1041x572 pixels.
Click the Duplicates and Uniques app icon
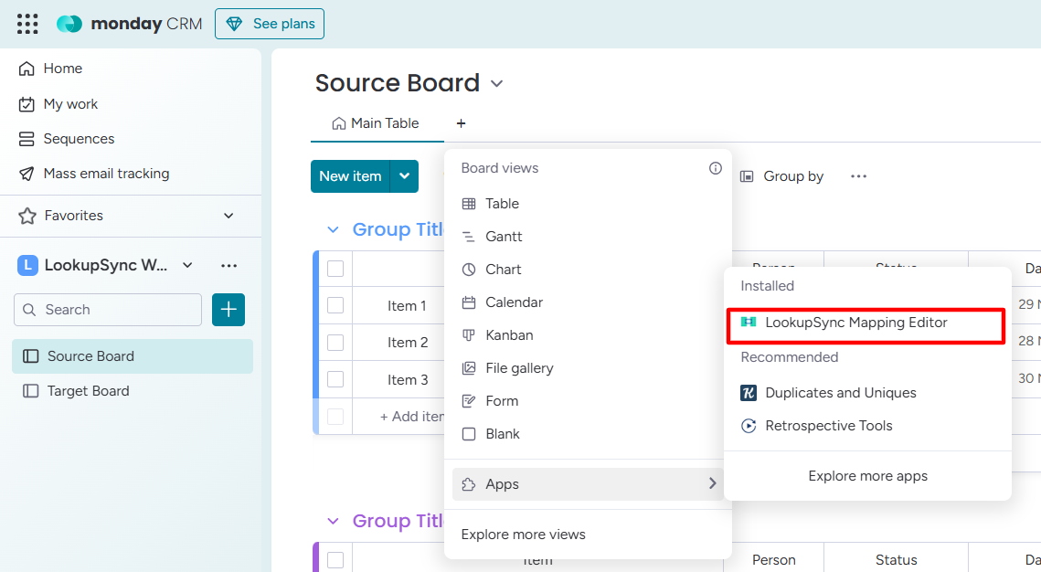pyautogui.click(x=749, y=393)
